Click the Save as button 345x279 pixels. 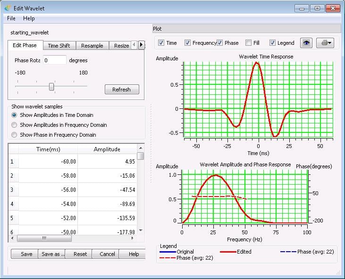point(52,254)
